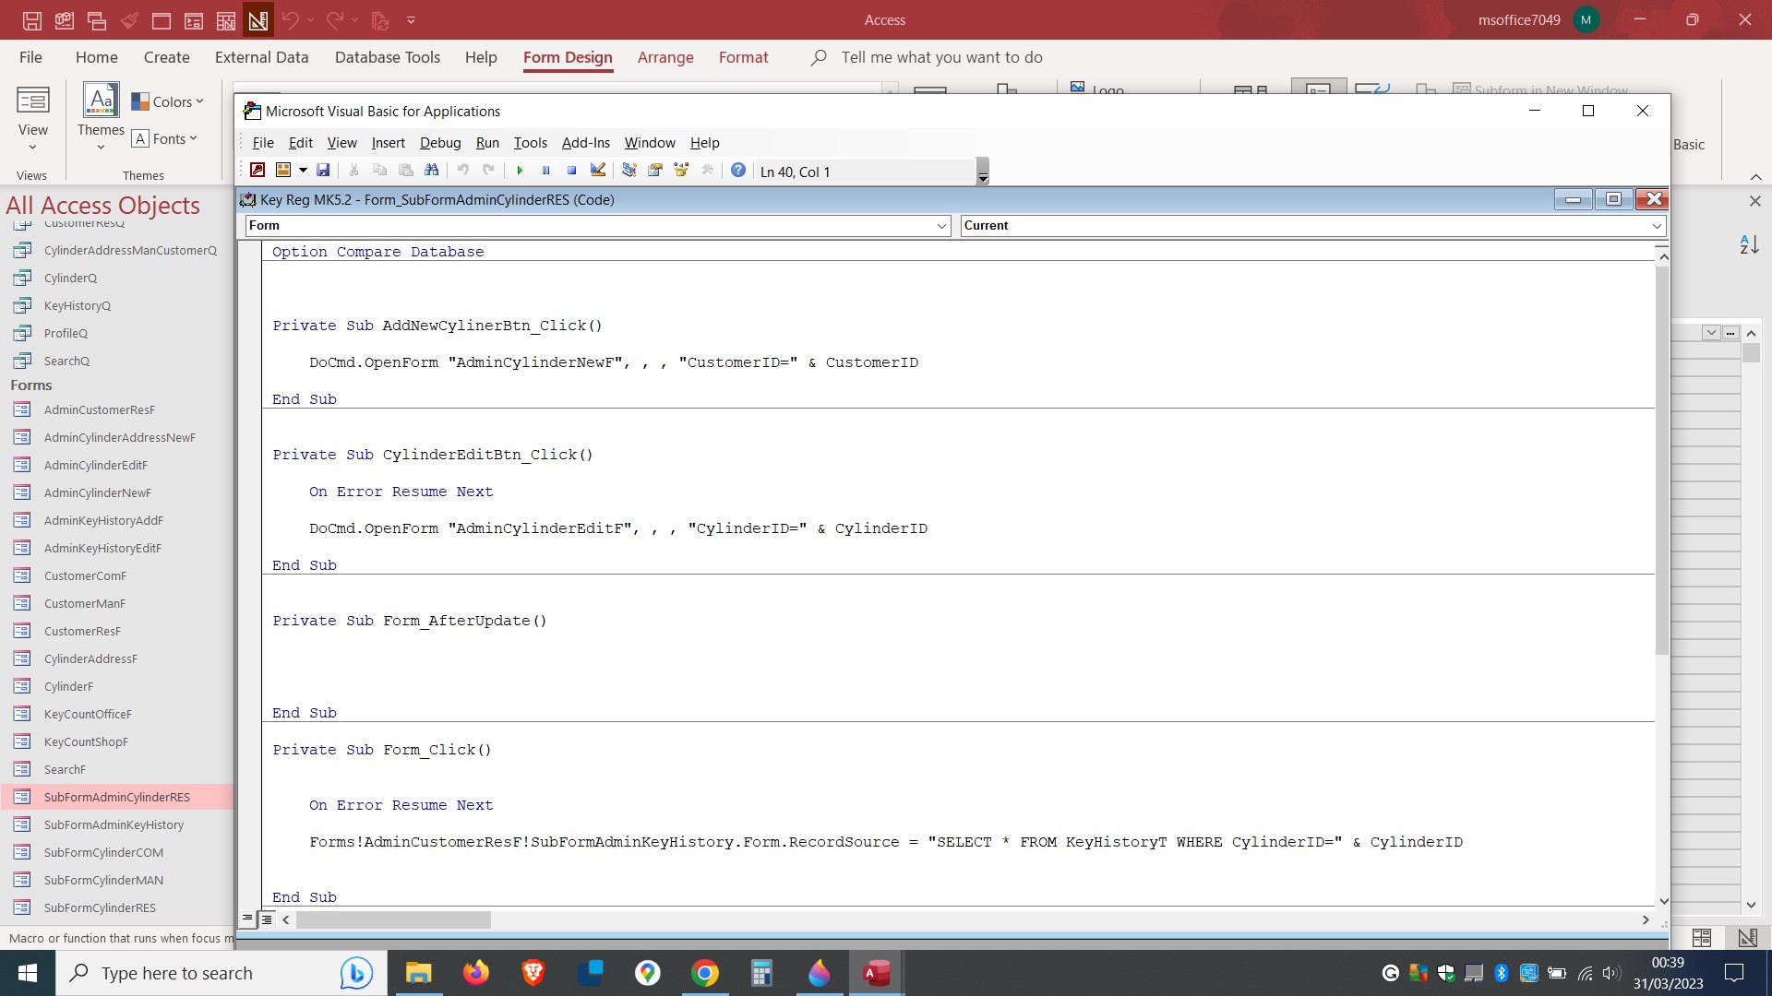This screenshot has width=1772, height=996.
Task: Open the VBA Add-Ins menu
Action: pos(586,143)
